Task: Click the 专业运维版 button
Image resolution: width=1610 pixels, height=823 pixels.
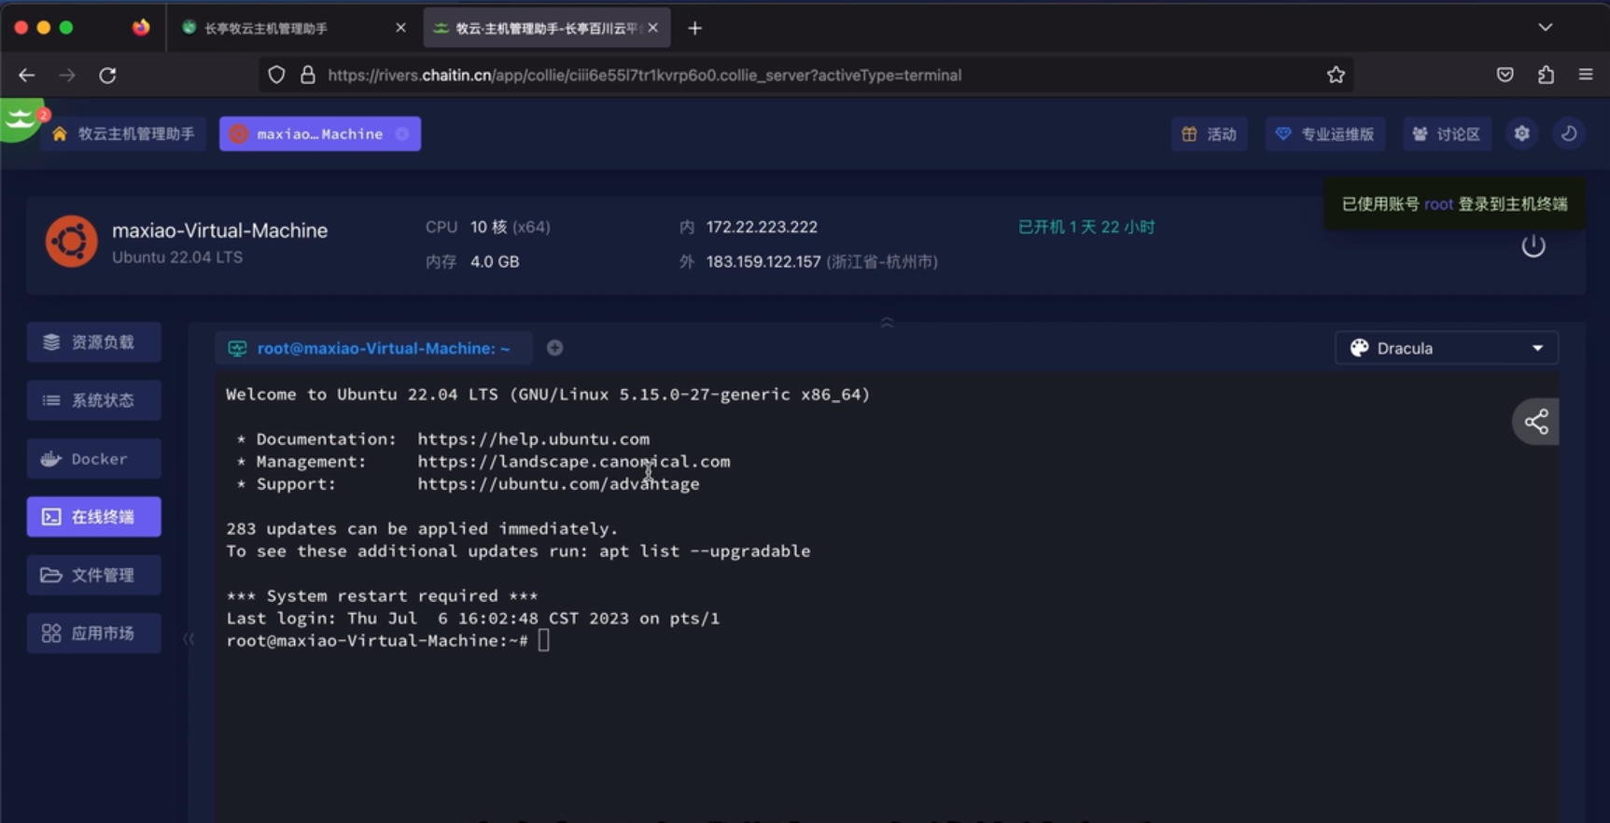Action: point(1324,133)
